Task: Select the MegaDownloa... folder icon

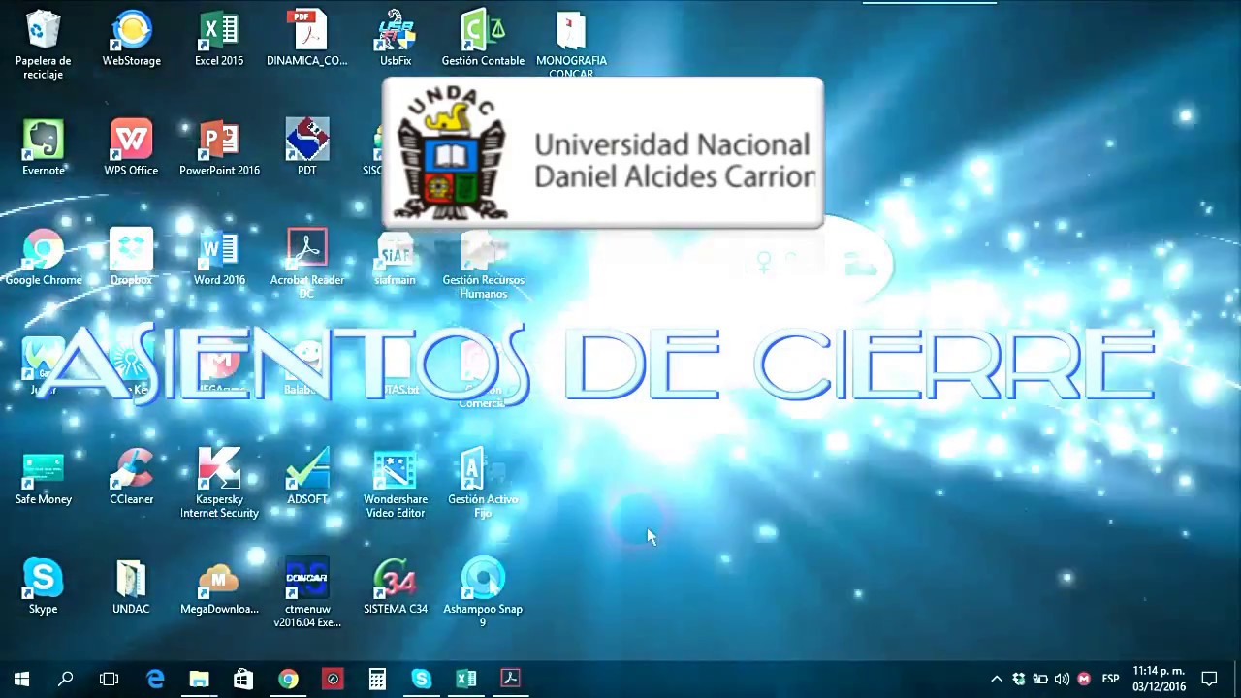Action: click(x=219, y=587)
